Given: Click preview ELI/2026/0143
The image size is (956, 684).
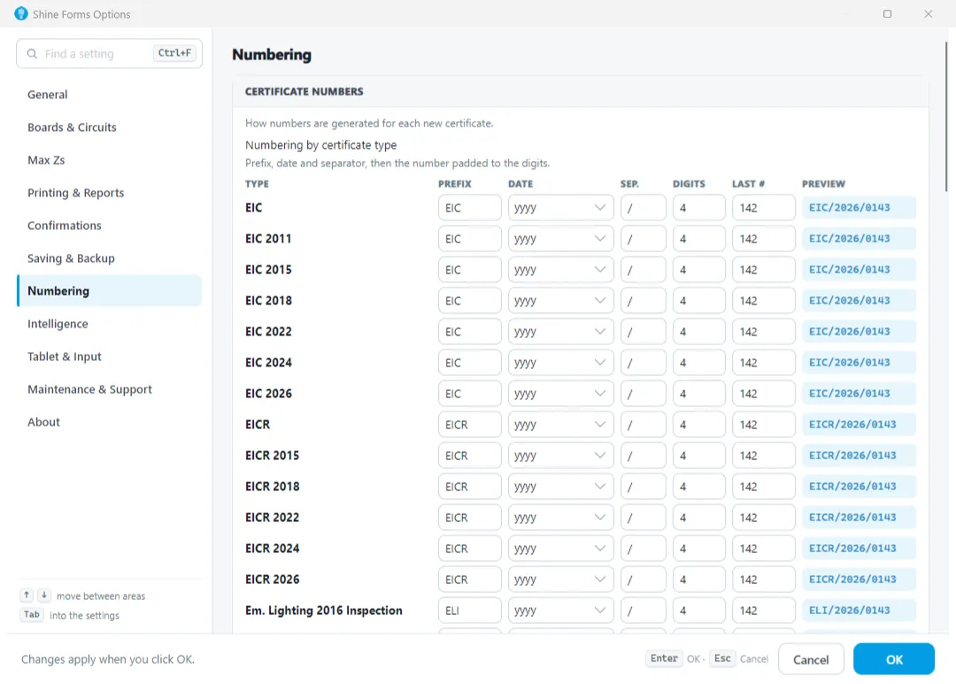Looking at the screenshot, I should tap(859, 611).
